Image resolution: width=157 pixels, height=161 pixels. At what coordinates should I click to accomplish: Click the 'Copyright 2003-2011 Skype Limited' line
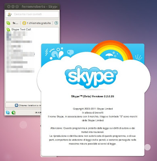point(93,109)
